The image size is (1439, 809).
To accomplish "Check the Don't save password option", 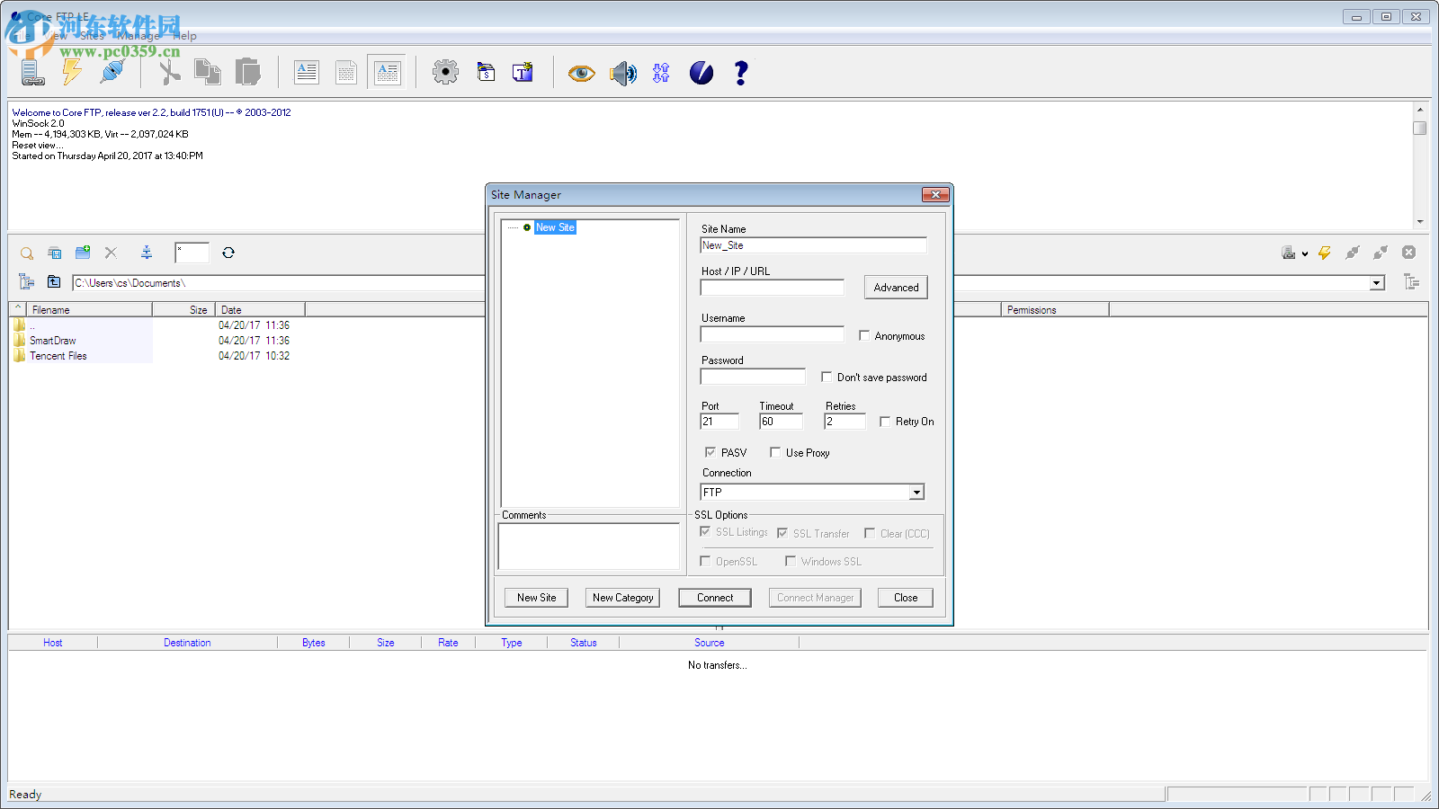I will (x=827, y=377).
